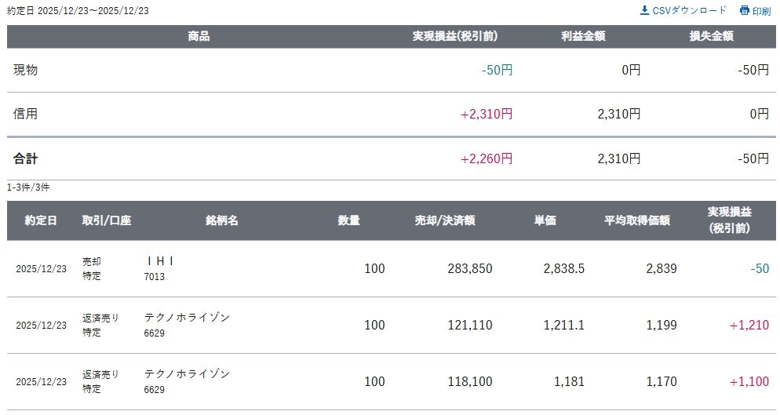Screen dimensions: 780x415
Task: Click the 平均取得価額 column header
Action: 636,220
